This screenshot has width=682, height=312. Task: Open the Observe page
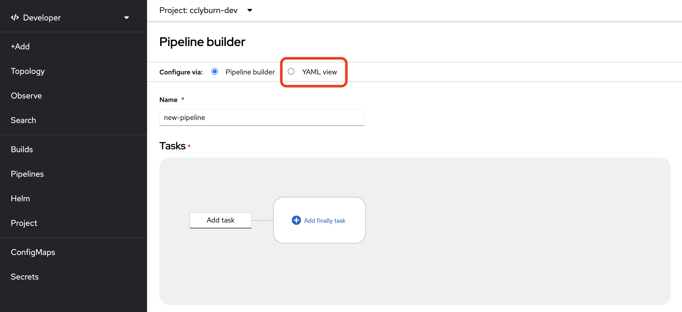[x=26, y=96]
